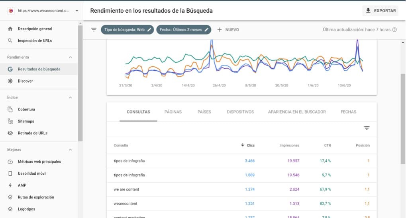Open the Sitemaps icon in sidebar
The height and width of the screenshot is (218, 406).
coord(10,121)
